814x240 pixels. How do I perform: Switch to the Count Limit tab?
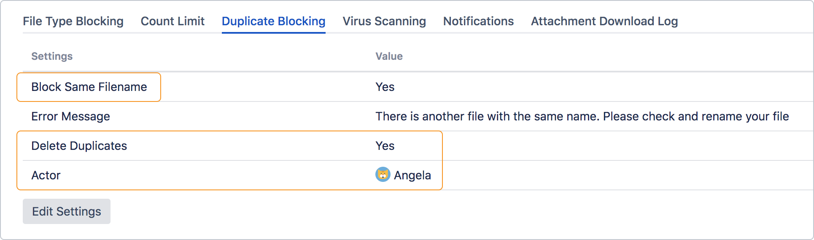(x=173, y=21)
